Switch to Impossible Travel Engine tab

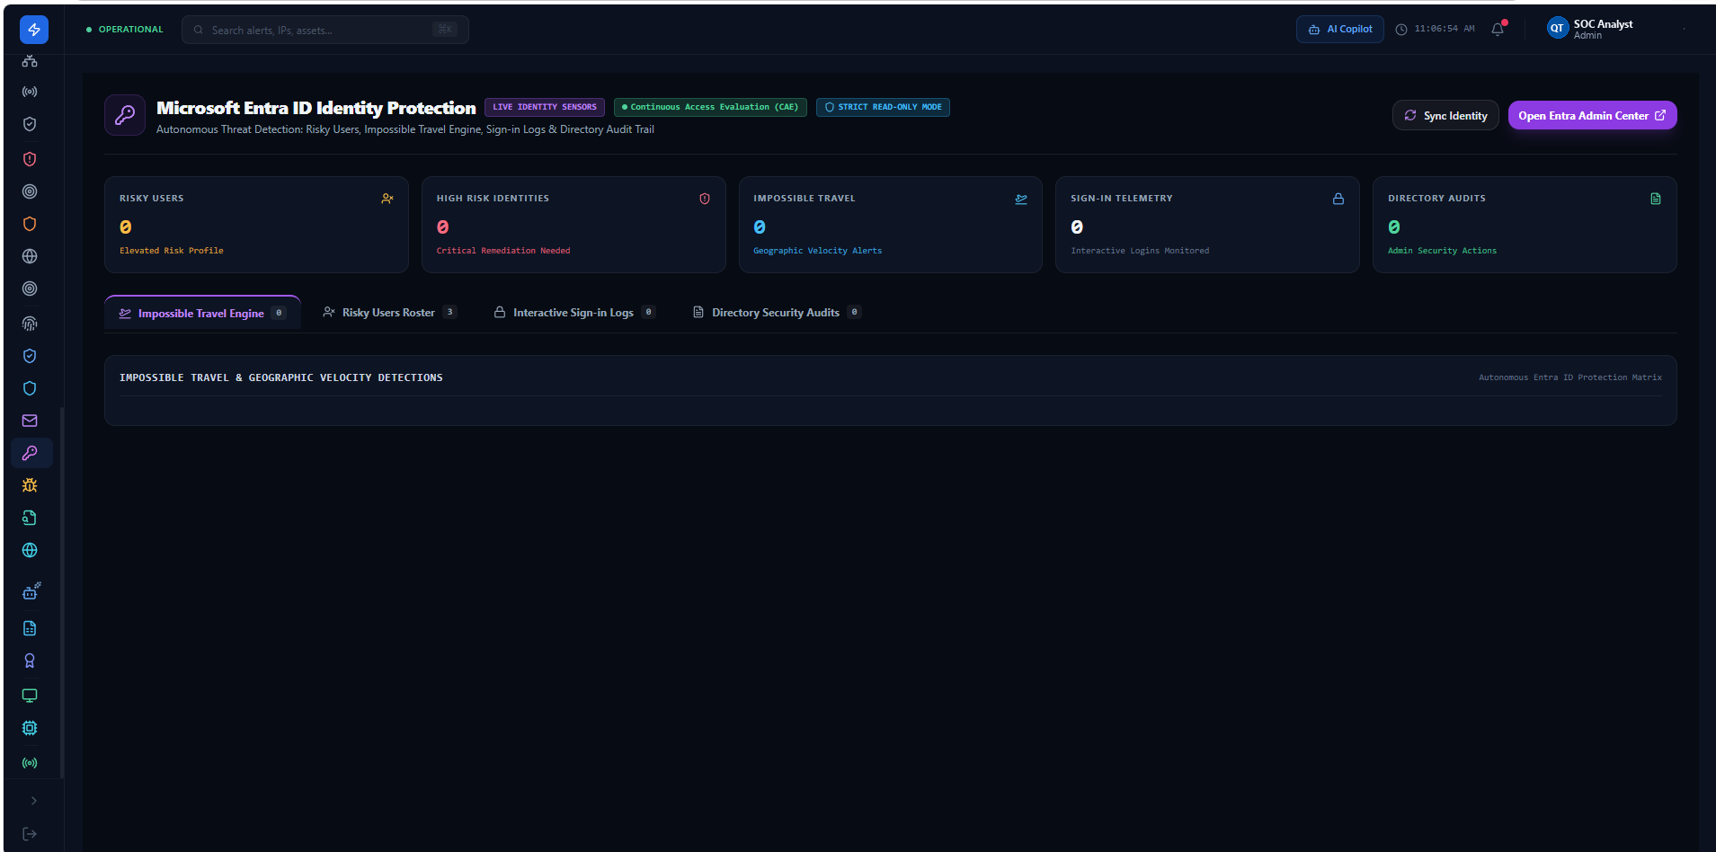click(x=202, y=313)
